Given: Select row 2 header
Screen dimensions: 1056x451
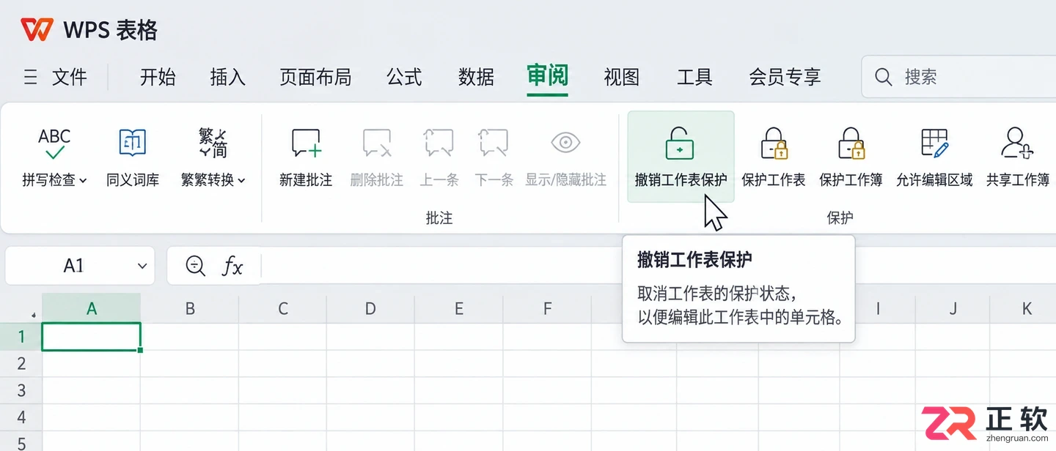Looking at the screenshot, I should click(21, 363).
